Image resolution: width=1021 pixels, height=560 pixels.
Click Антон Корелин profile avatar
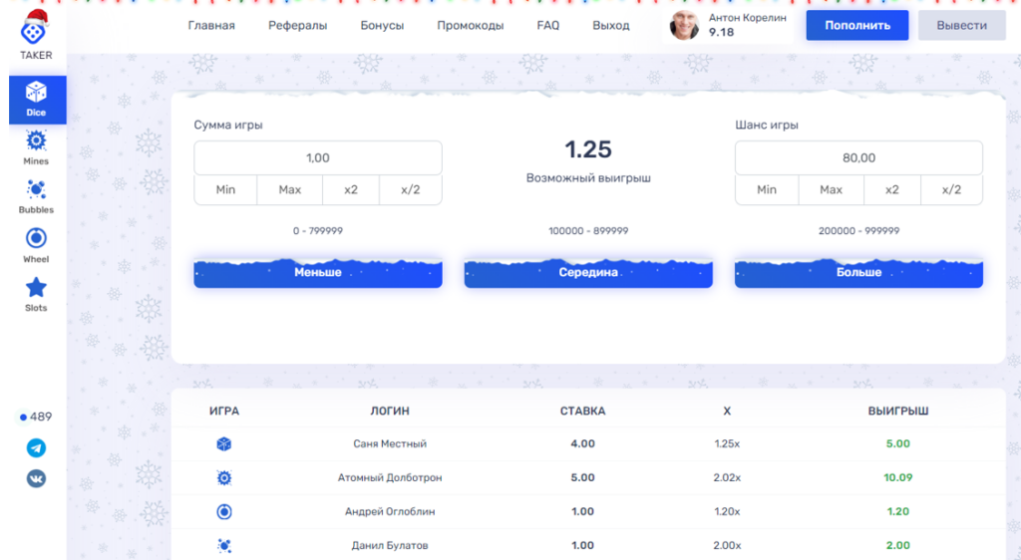[684, 25]
